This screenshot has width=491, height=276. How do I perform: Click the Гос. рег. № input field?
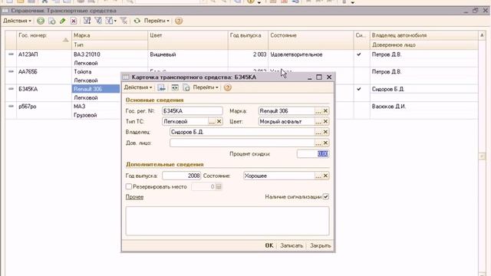[193, 111]
